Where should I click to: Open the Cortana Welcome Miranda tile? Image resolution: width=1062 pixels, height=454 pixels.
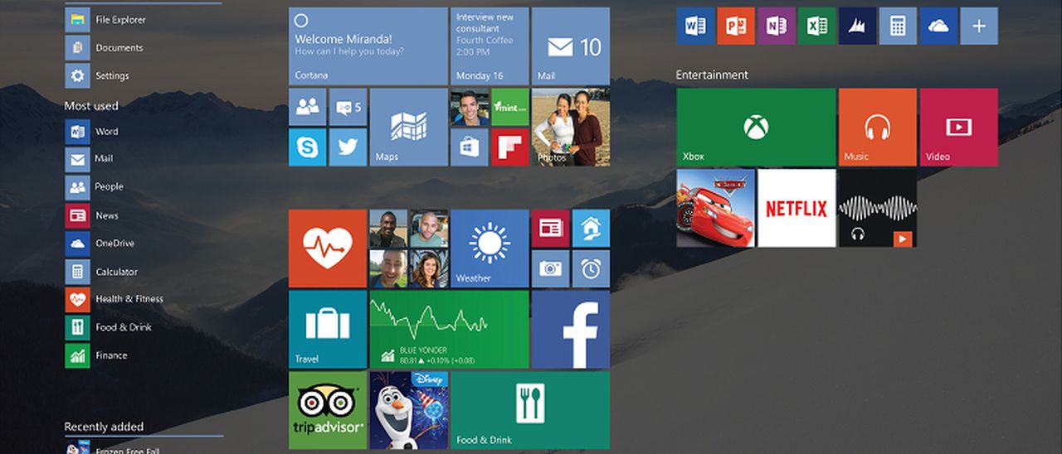tap(368, 46)
